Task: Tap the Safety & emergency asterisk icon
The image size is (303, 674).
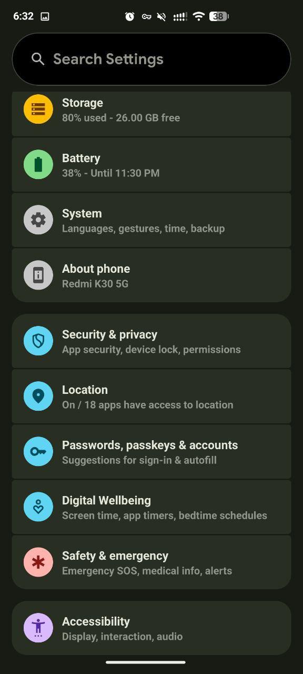Action: [38, 562]
